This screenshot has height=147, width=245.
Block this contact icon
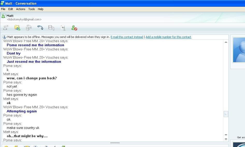tap(74, 28)
